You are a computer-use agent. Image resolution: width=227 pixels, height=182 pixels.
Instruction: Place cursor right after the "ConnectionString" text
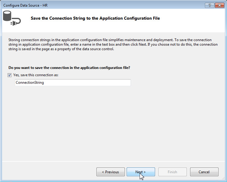44,83
